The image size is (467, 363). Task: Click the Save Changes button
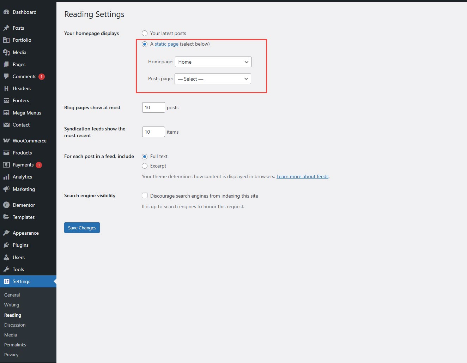pyautogui.click(x=82, y=228)
